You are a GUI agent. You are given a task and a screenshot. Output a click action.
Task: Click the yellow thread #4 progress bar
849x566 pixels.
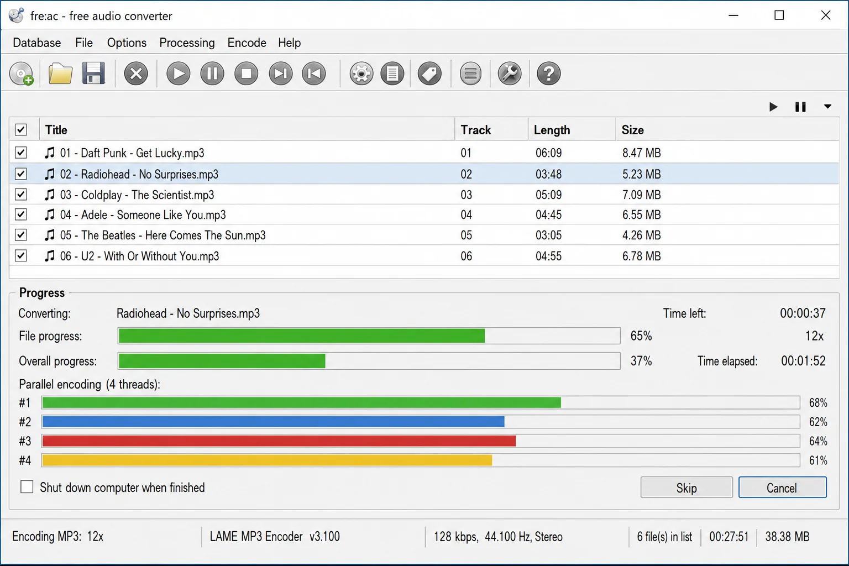click(x=421, y=460)
